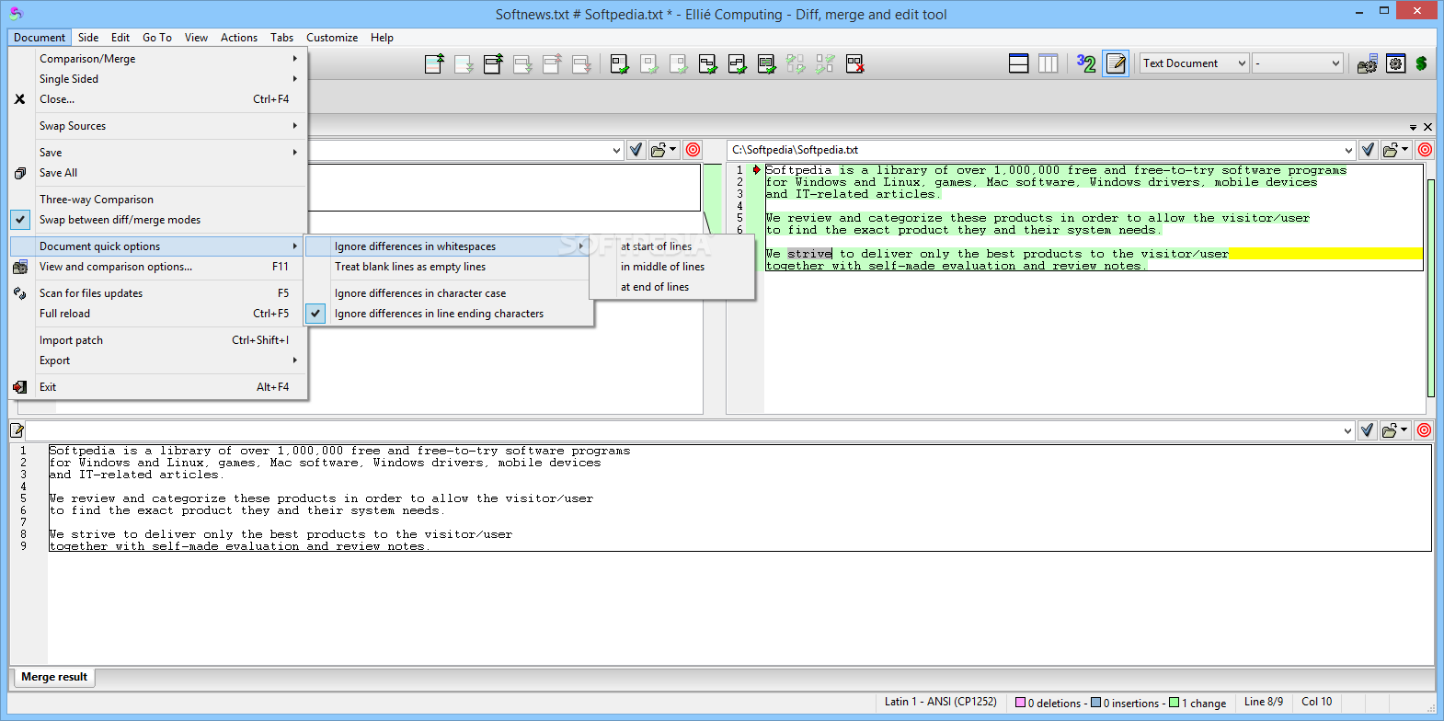Open document options folder-gear icon

pos(1368,63)
